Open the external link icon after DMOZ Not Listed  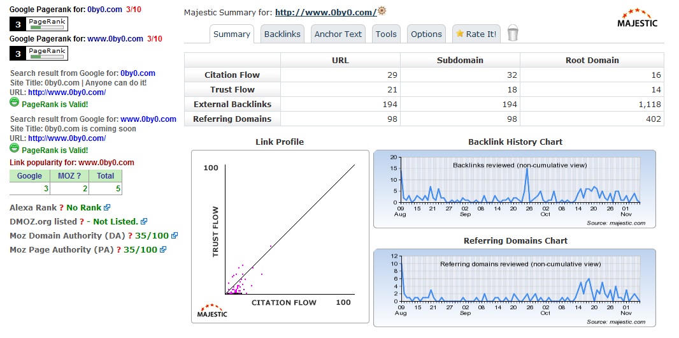click(144, 221)
